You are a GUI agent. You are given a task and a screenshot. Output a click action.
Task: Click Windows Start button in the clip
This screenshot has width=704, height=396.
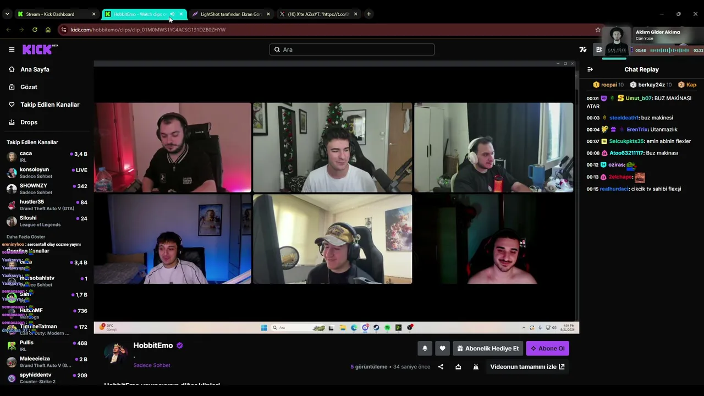pos(264,328)
